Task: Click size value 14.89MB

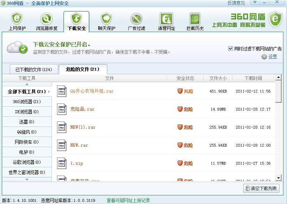Action: (218, 109)
